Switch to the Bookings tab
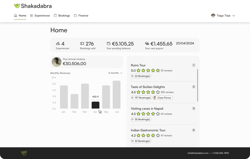Screen dimensions: 250x159 [62, 16]
